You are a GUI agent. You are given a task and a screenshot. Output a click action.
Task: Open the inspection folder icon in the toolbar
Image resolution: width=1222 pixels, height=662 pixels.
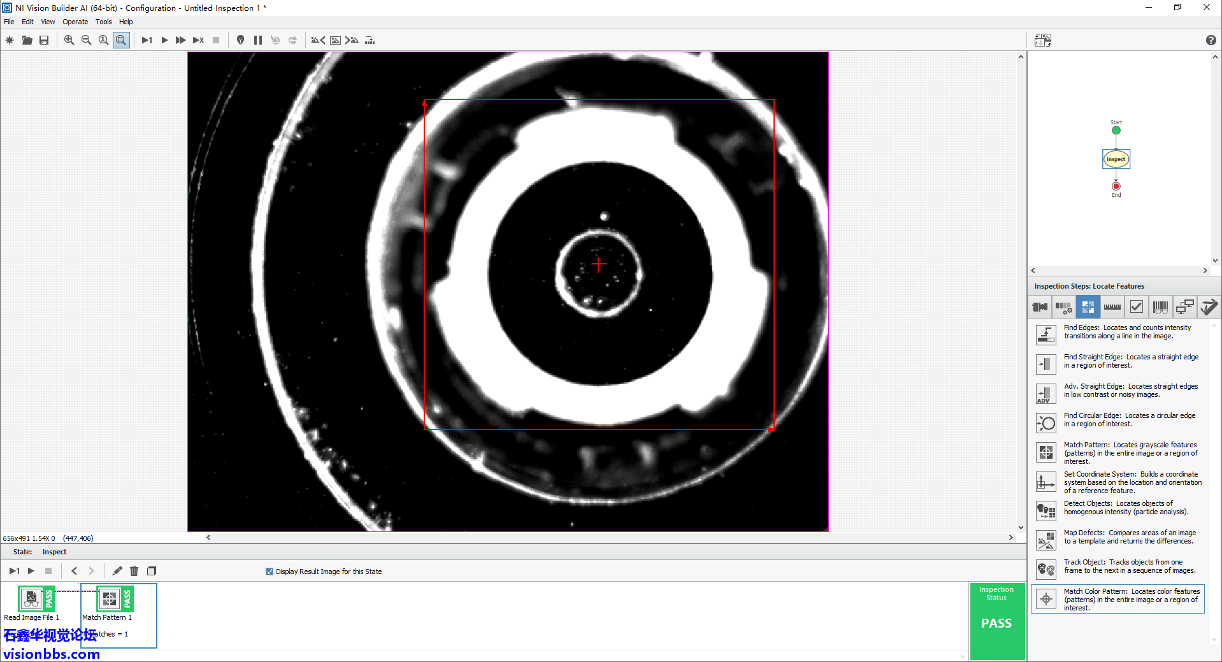(27, 40)
